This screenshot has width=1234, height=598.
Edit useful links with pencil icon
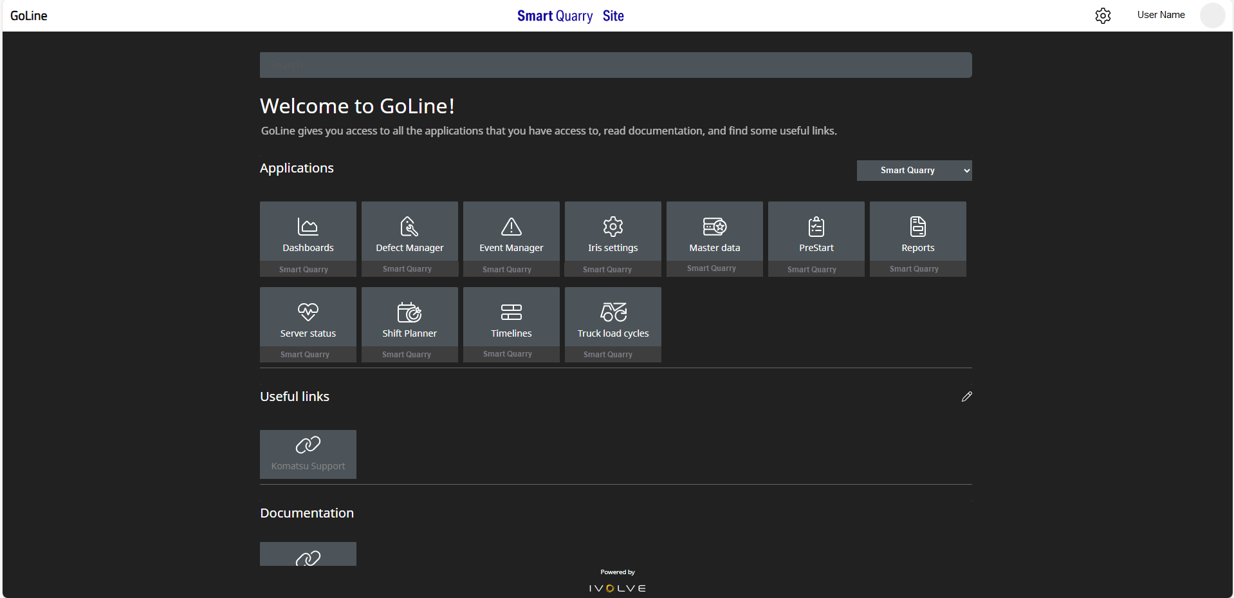click(x=967, y=397)
